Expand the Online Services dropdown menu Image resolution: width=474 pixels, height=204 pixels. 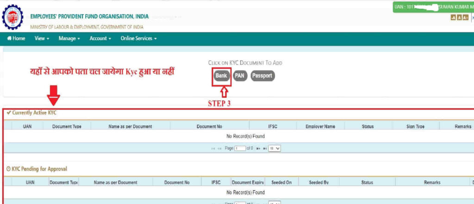tap(139, 38)
